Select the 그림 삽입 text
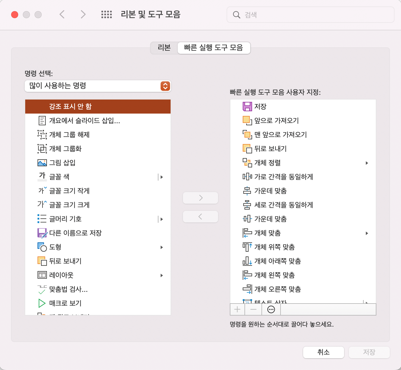This screenshot has width=401, height=370. pyautogui.click(x=62, y=163)
